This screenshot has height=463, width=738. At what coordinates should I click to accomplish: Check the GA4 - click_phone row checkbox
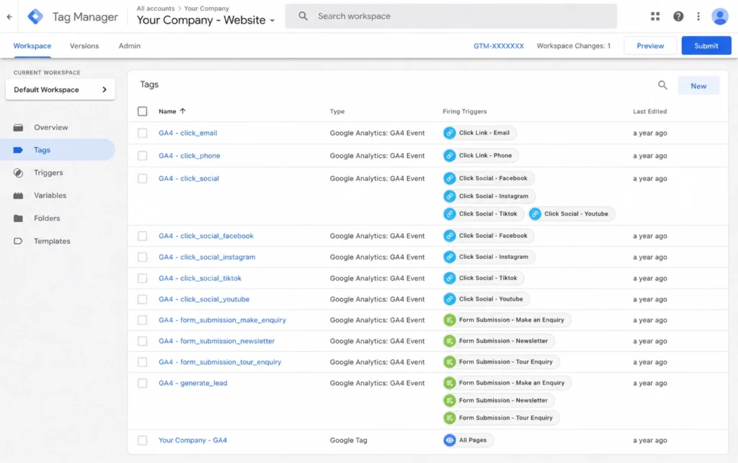[142, 156]
